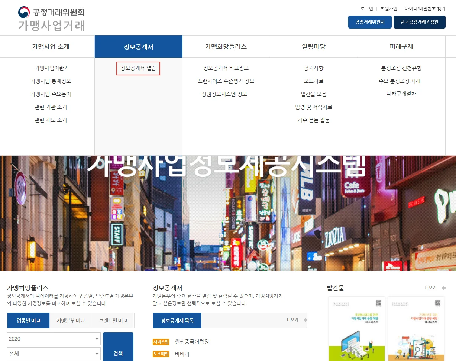This screenshot has width=456, height=361.
Task: Click the plus icon in 정보공개서 목록 bar
Action: coord(305,320)
